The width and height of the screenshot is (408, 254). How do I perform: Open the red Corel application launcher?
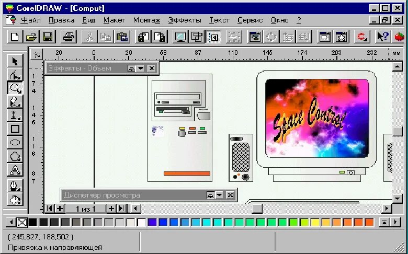tap(362, 37)
